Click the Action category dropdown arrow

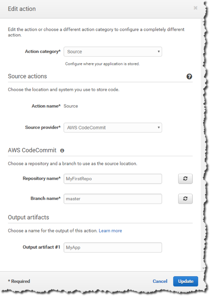pos(159,52)
